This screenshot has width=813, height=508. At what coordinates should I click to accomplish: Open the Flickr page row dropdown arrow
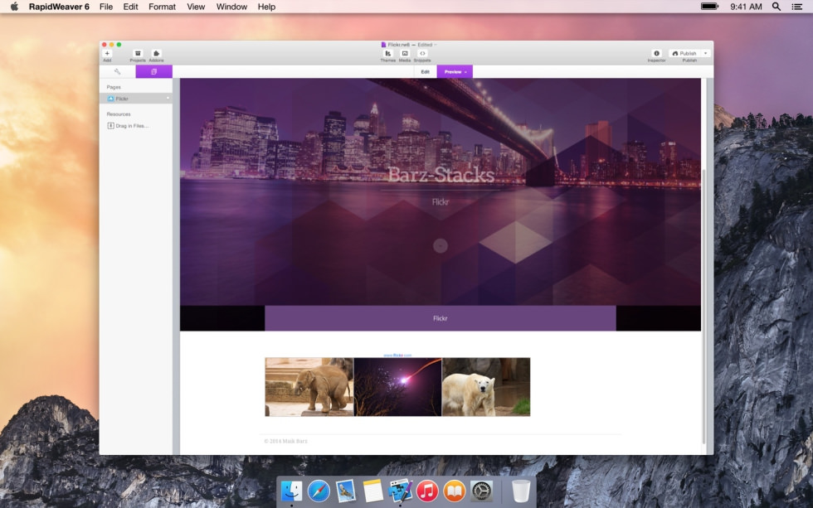[168, 99]
